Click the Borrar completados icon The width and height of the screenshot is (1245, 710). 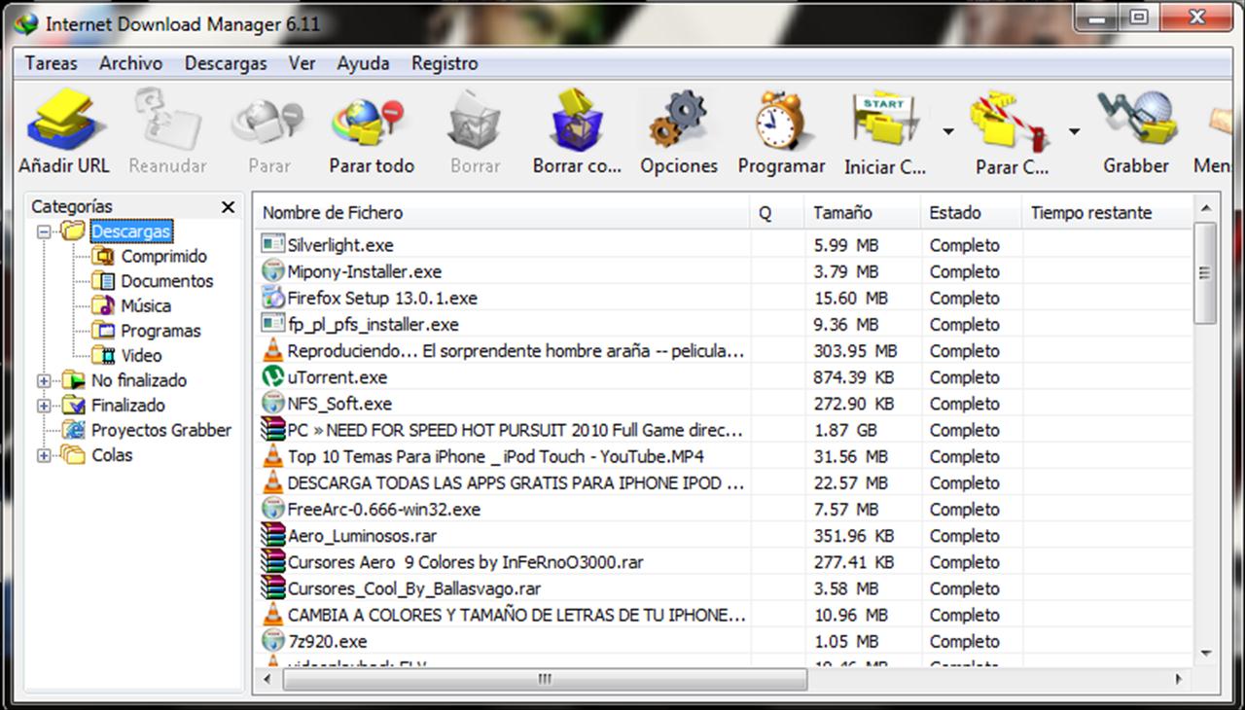coord(577,122)
